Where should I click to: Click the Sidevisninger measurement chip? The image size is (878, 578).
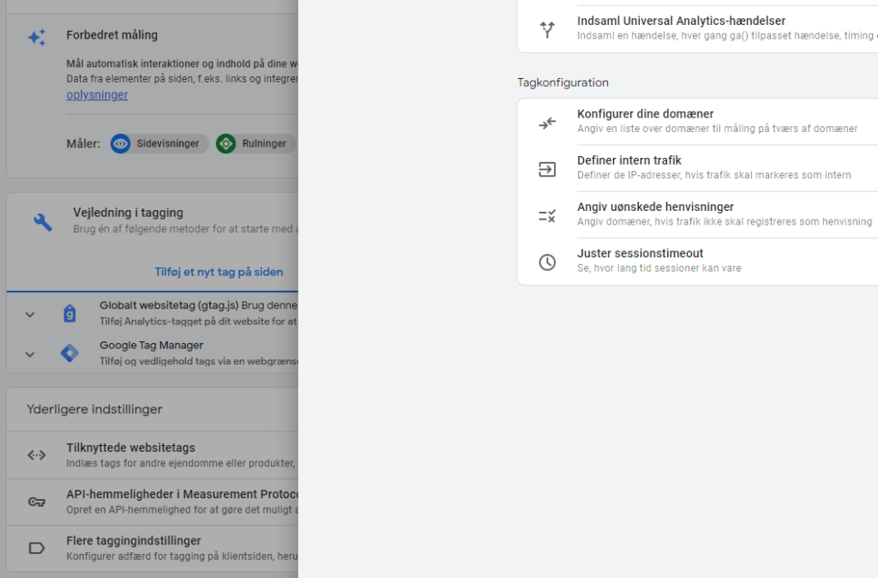tap(159, 143)
